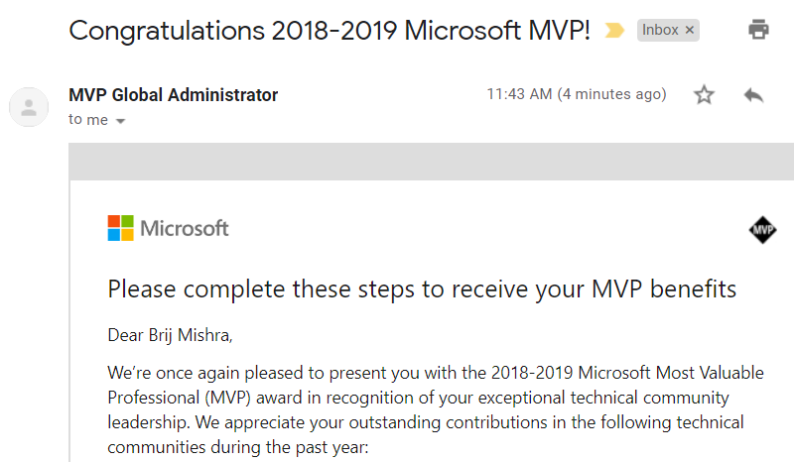The image size is (794, 462).
Task: Click the Inbox label tag
Action: tap(660, 31)
